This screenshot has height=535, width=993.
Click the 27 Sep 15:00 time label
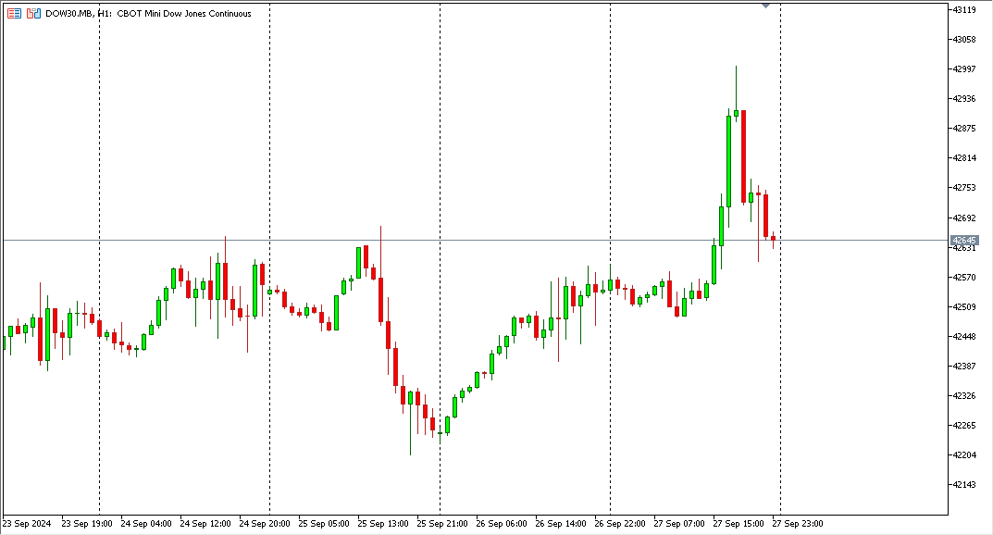point(739,524)
